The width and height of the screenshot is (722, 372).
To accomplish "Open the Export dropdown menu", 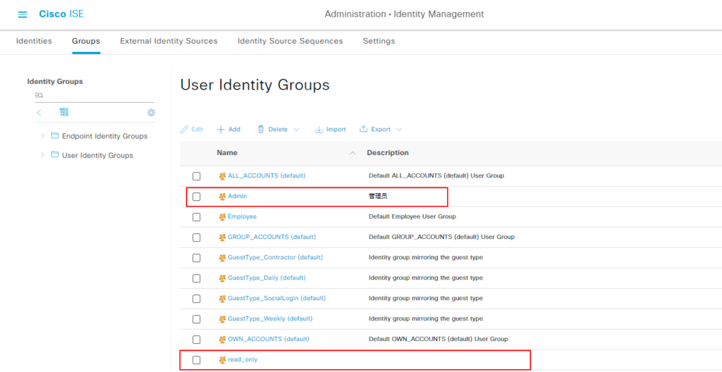I will pyautogui.click(x=381, y=130).
